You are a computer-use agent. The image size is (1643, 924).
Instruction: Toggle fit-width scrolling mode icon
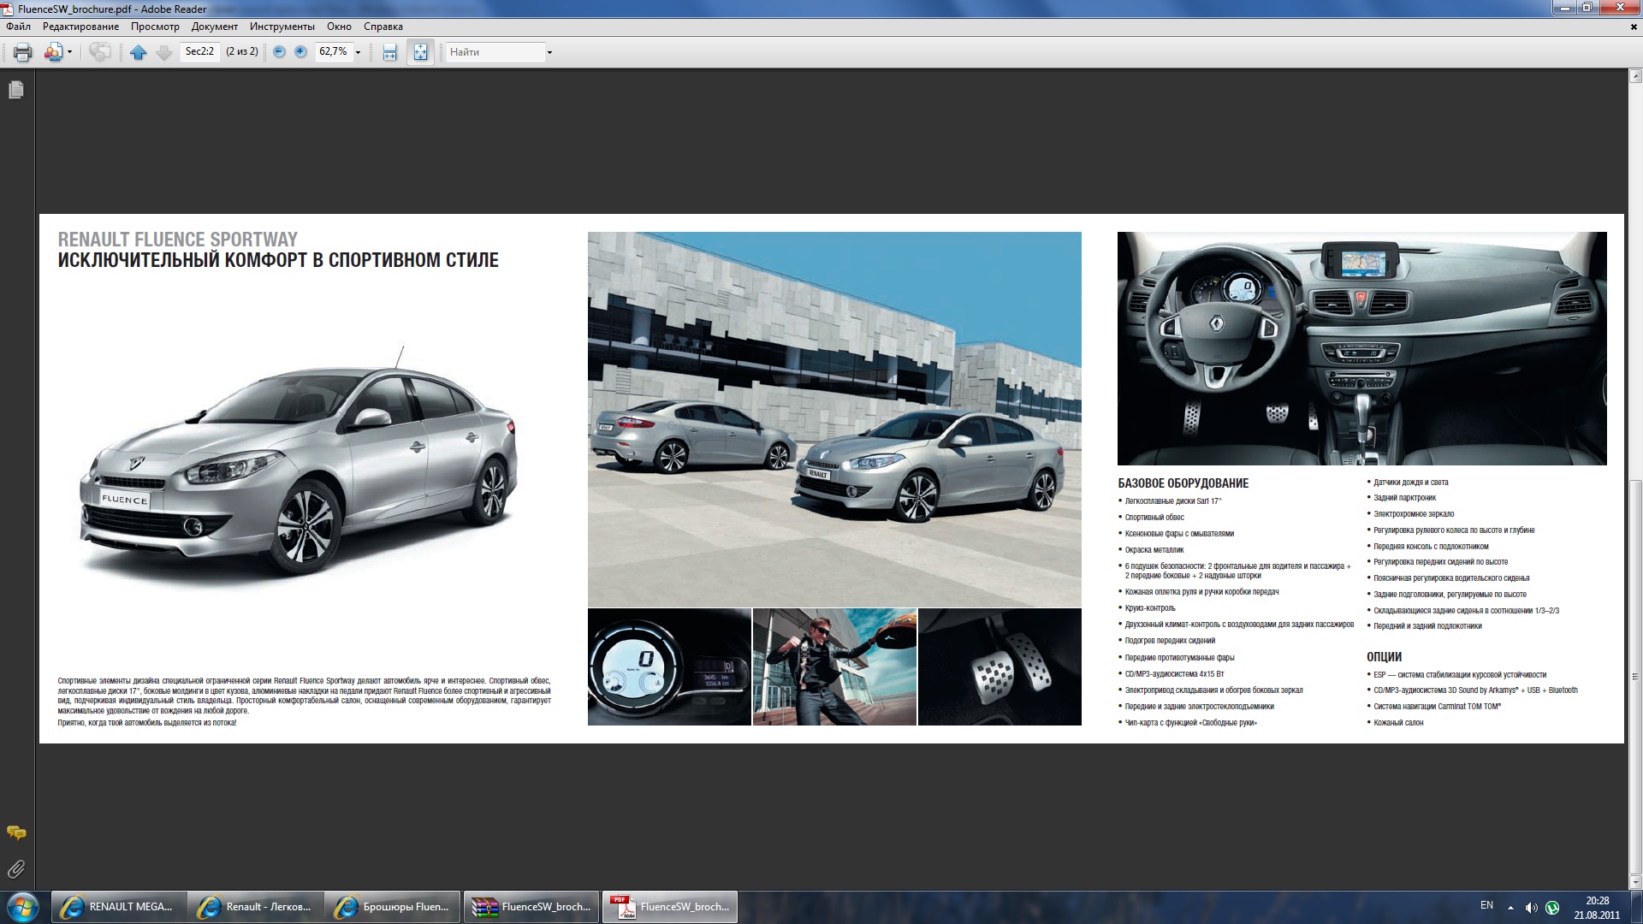pos(390,52)
